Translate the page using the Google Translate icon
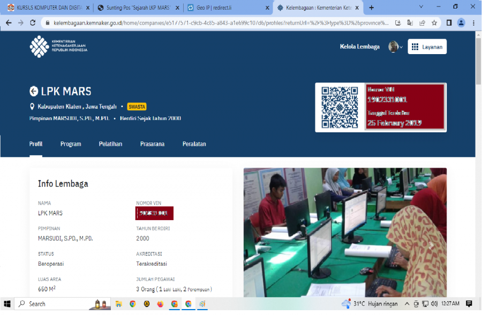The image size is (482, 315). pos(410,24)
